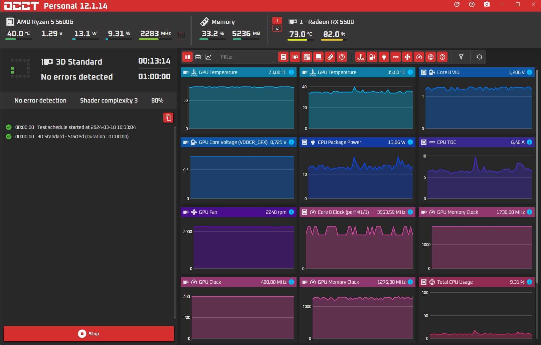Click the Shader complexity 3 setting
The image size is (541, 345).
pyautogui.click(x=109, y=101)
